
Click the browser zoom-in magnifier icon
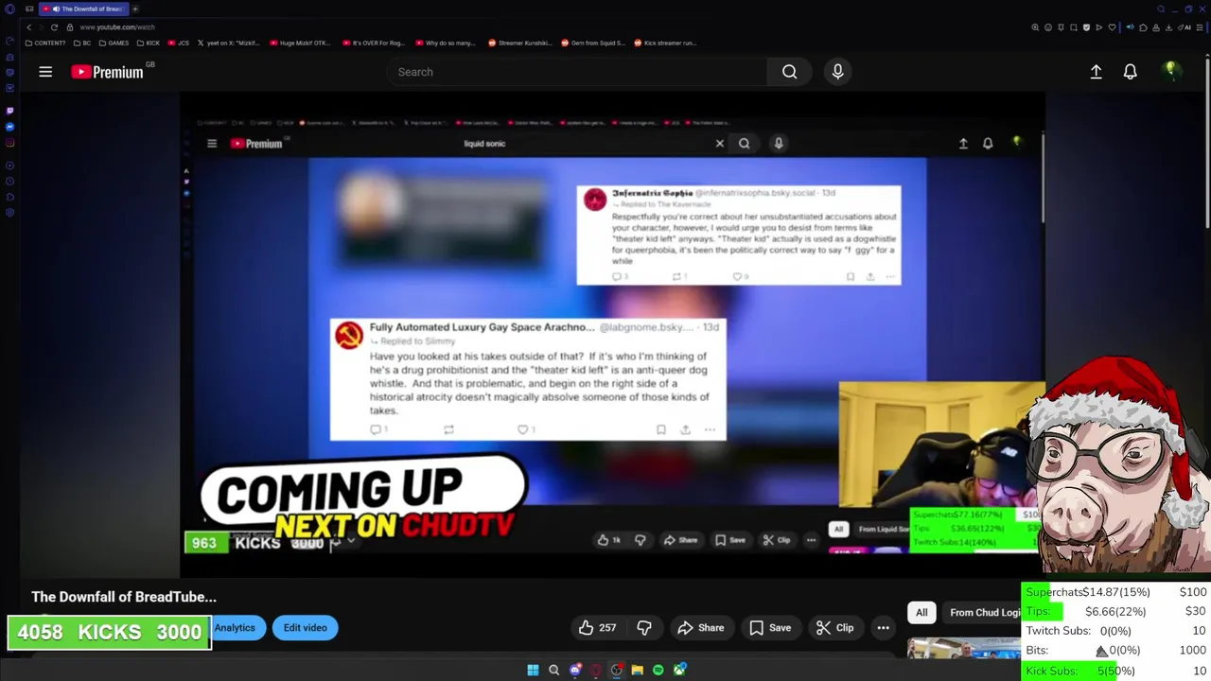click(1035, 27)
